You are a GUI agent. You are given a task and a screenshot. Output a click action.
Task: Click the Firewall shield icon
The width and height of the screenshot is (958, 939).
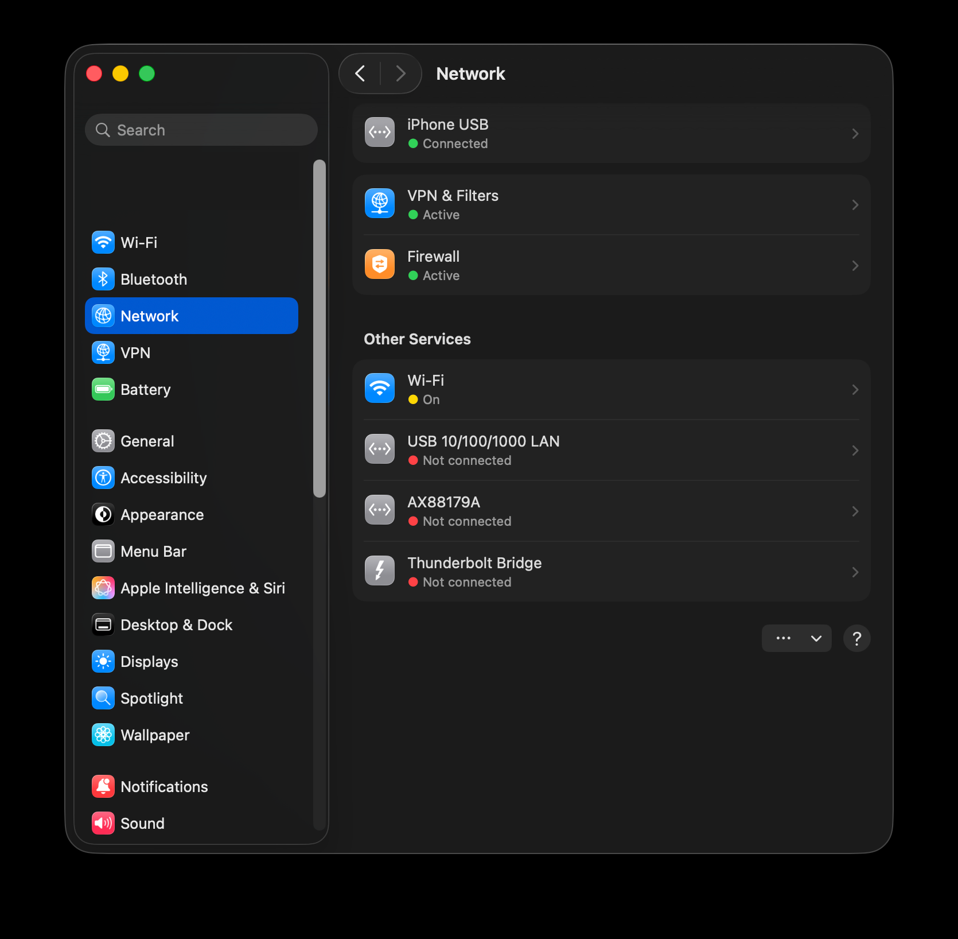click(x=379, y=265)
